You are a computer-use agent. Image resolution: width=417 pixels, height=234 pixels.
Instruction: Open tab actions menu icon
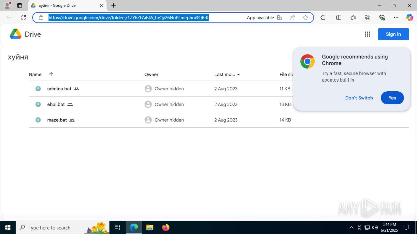pos(20,6)
